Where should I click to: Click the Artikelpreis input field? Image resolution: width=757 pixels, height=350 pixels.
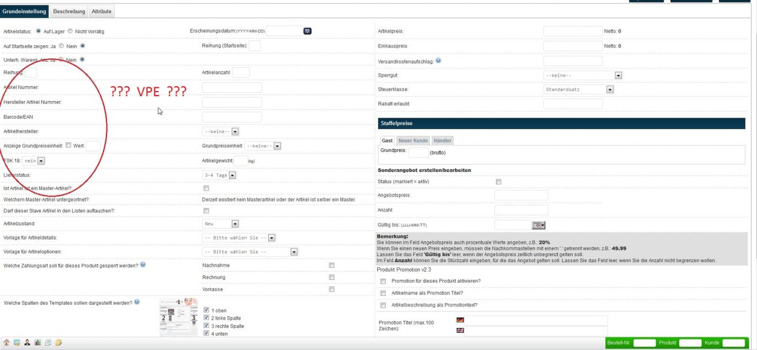click(573, 31)
